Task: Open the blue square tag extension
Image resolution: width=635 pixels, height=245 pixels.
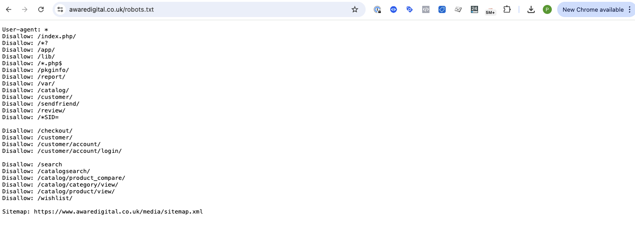Action: pyautogui.click(x=442, y=9)
